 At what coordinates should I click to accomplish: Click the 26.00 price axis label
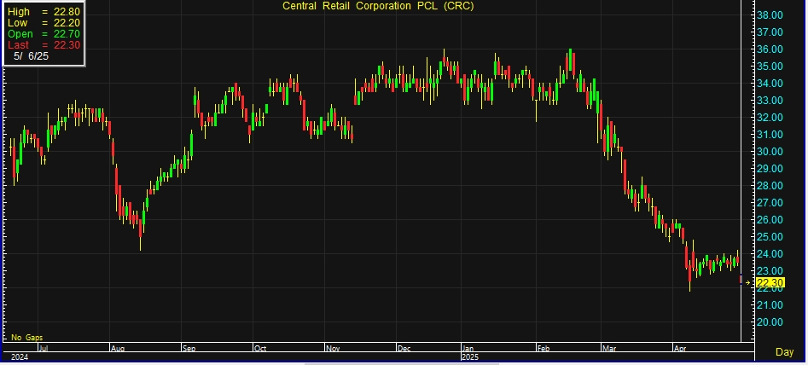pyautogui.click(x=770, y=220)
